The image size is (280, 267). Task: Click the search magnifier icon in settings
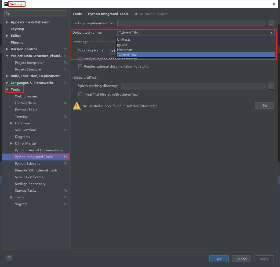tap(8, 14)
